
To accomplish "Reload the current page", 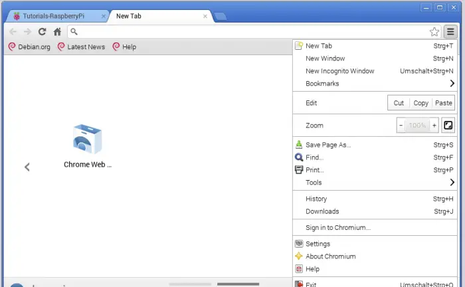I will pyautogui.click(x=42, y=31).
